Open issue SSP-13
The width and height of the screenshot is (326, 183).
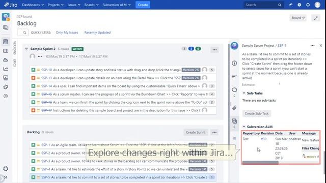pos(46,78)
